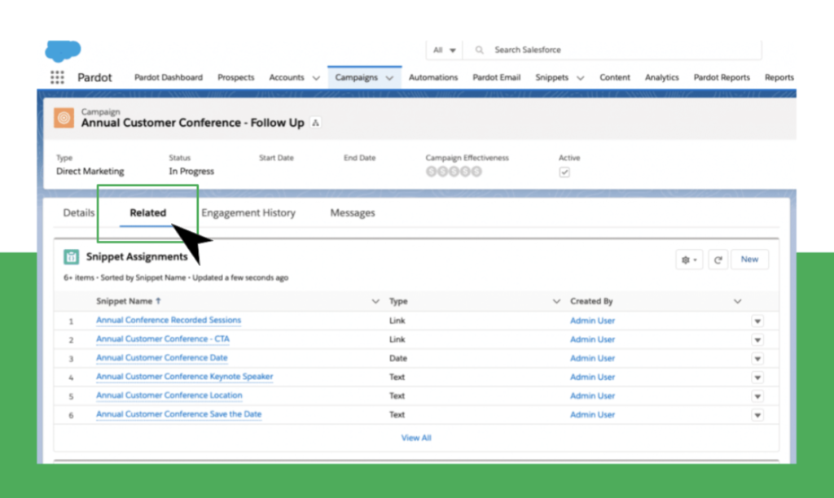Go to Pardot Dashboard nav item
Screen dimensions: 834x498
tap(169, 77)
